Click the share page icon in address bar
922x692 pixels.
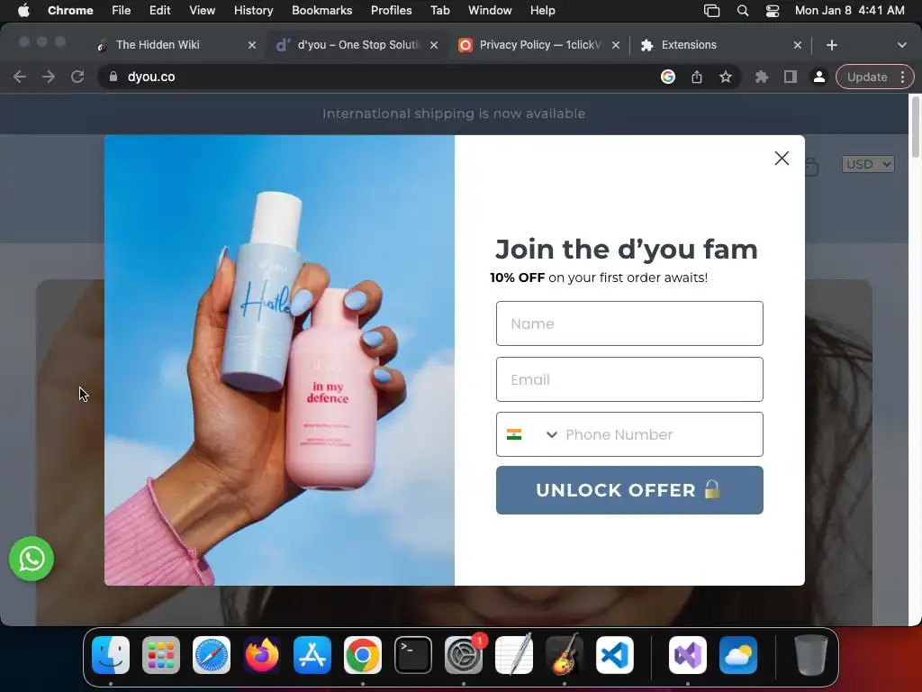[x=697, y=77]
